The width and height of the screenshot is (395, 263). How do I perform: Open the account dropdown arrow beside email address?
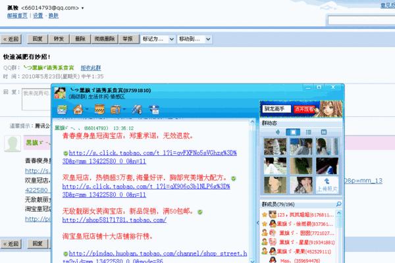82,8
